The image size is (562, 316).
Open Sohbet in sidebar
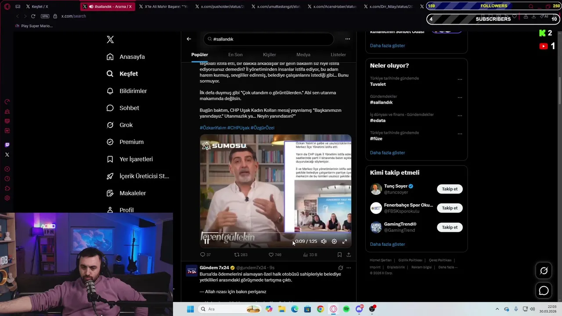click(x=123, y=108)
